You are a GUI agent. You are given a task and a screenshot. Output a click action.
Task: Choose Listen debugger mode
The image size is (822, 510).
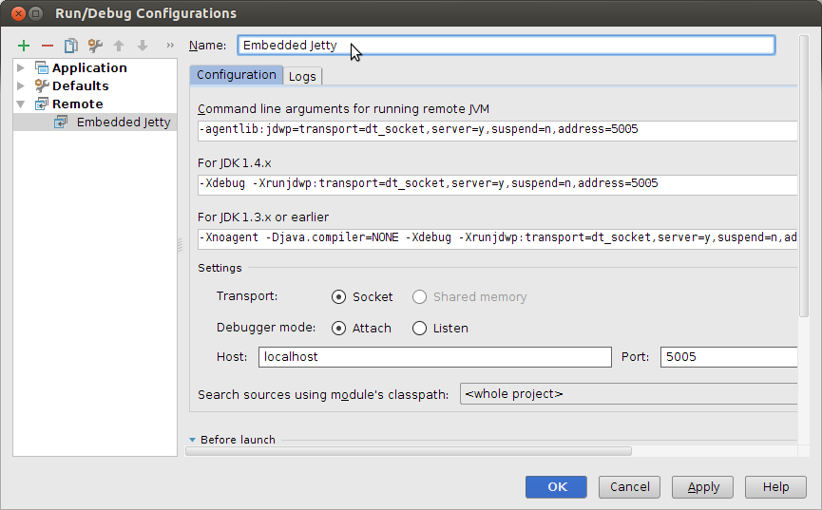click(419, 328)
